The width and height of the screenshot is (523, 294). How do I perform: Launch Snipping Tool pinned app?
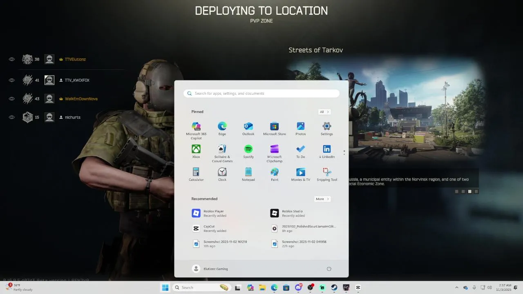coord(327,175)
